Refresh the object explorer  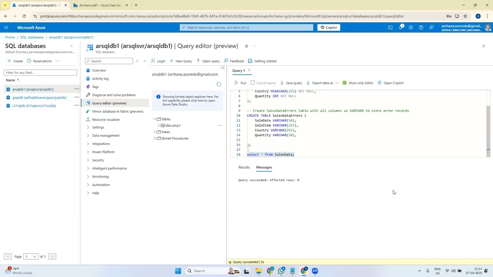click(x=219, y=85)
